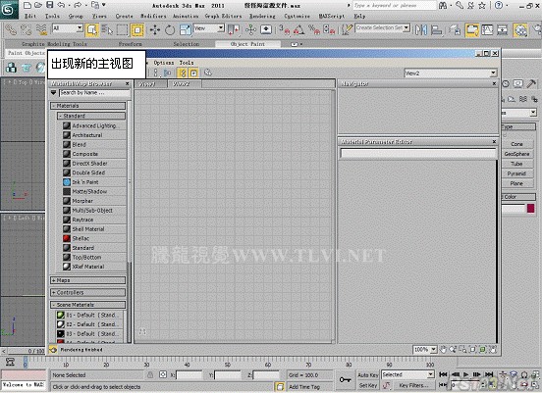
Task: Select the Select and Move tool
Action: (155, 30)
